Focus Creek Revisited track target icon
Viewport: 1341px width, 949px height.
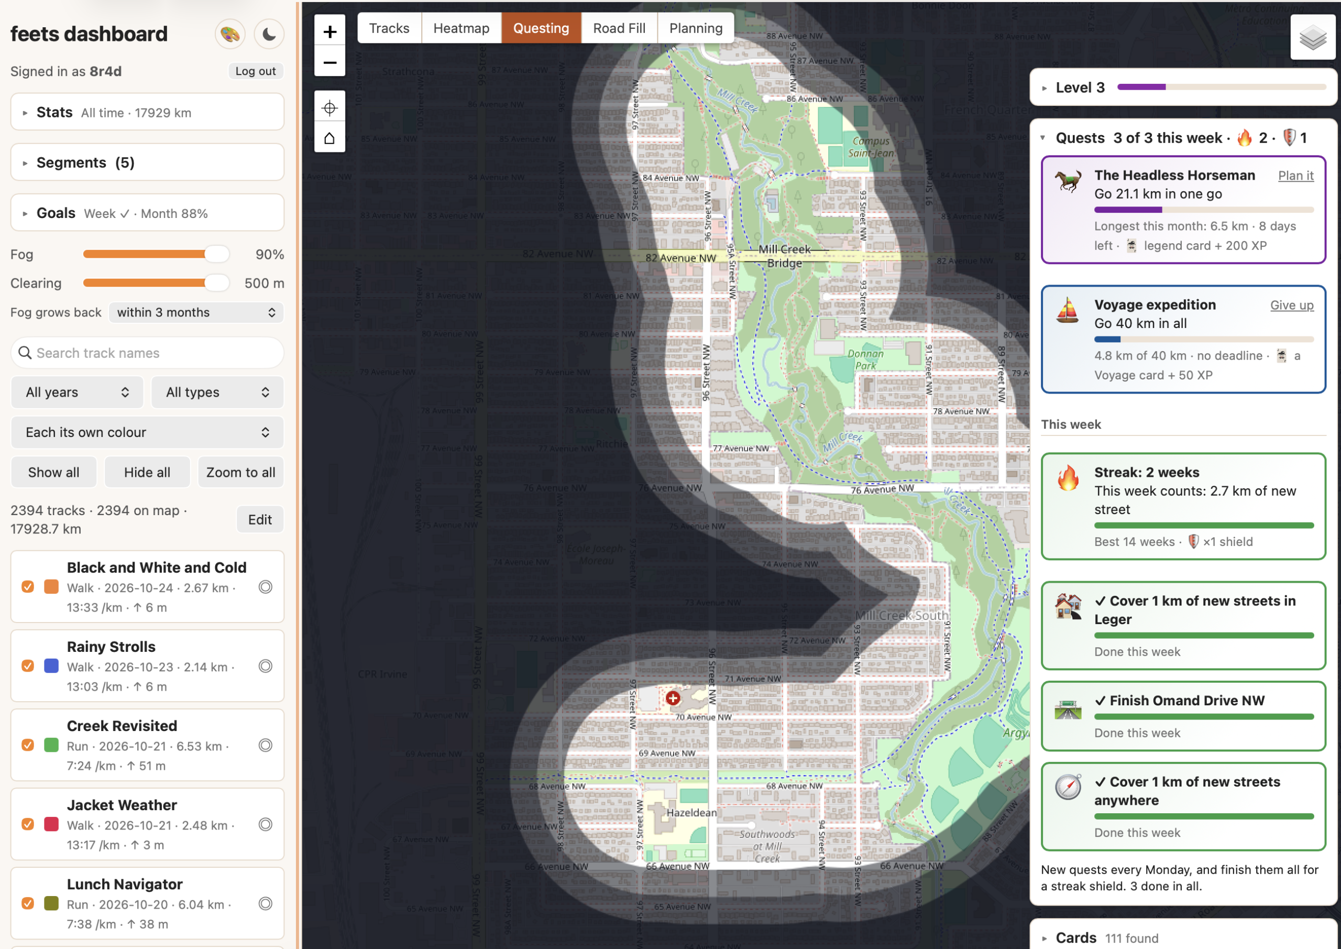click(265, 745)
